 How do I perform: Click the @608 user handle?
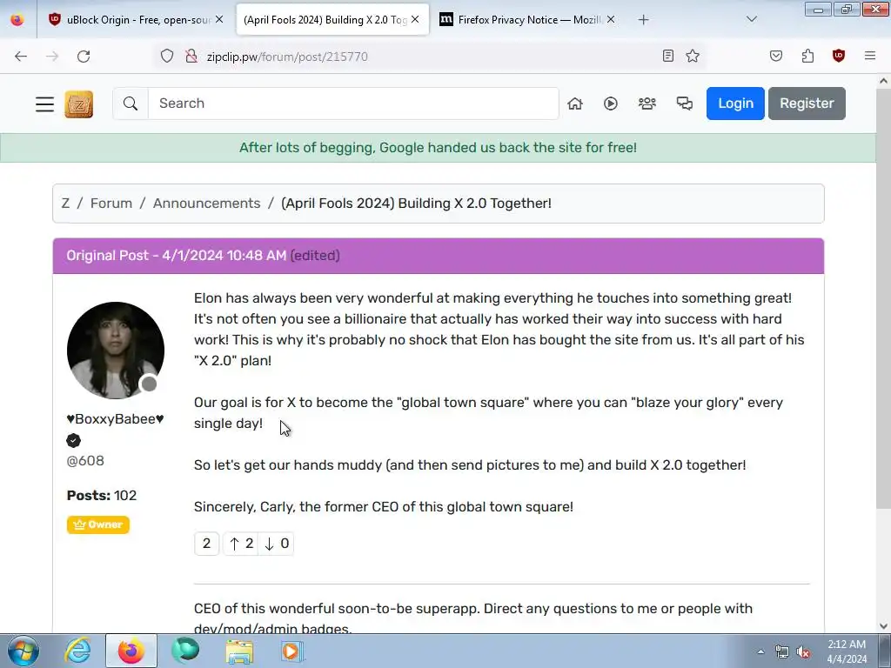tap(85, 461)
